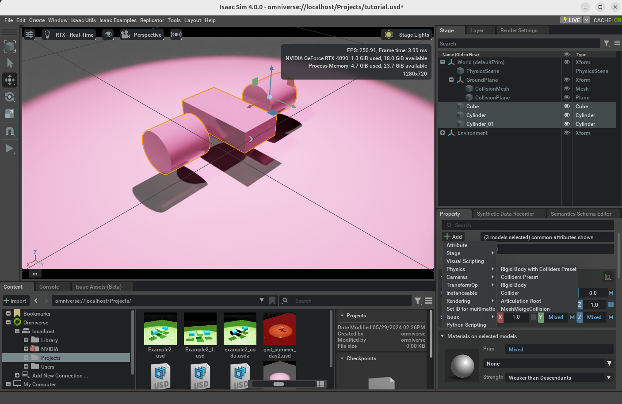Image resolution: width=622 pixels, height=404 pixels.
Task: Click Python Scripting in Add menu
Action: point(466,325)
